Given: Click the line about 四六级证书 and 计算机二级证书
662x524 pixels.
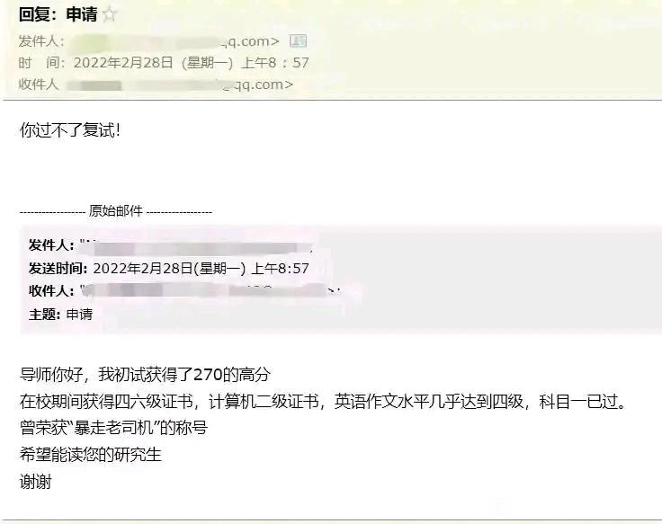Looking at the screenshot, I should tap(323, 401).
